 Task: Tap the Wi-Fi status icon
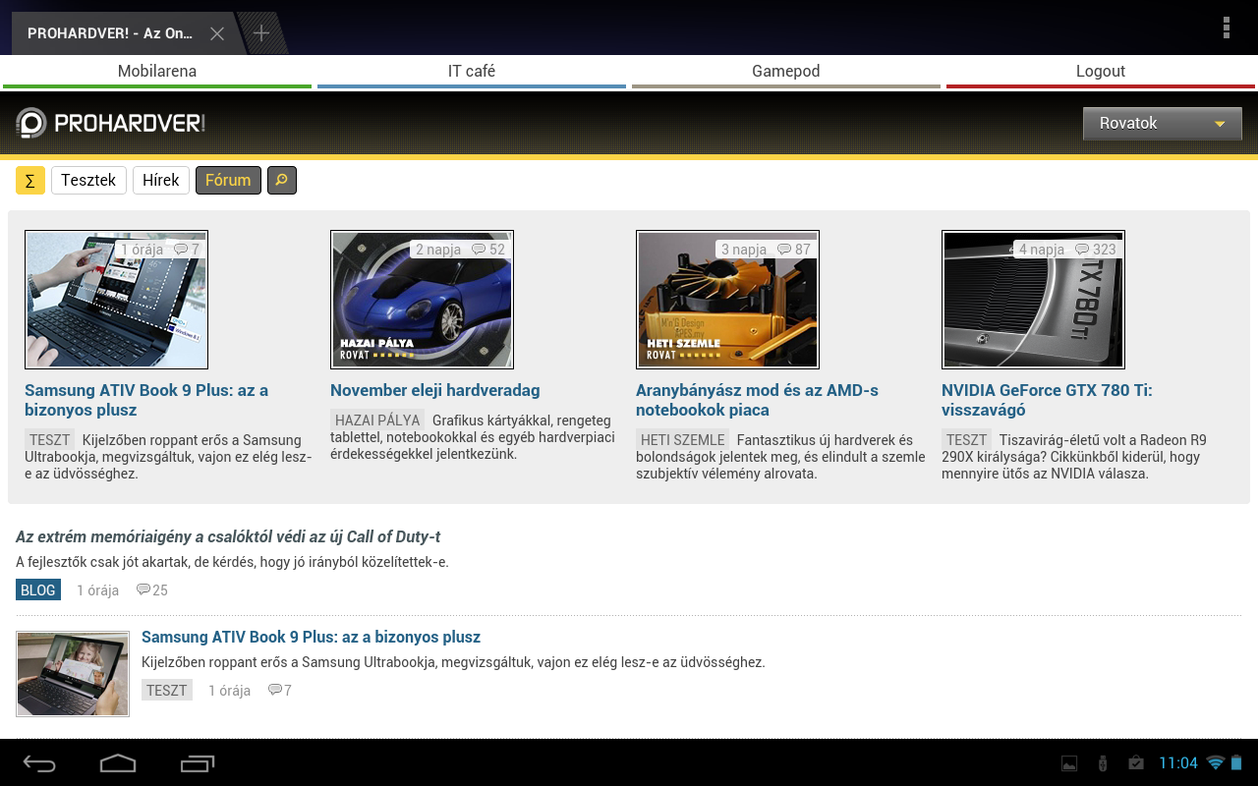click(1216, 762)
